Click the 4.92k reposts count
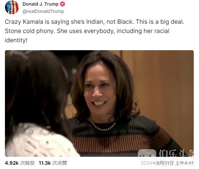The image size is (199, 169). [12, 163]
